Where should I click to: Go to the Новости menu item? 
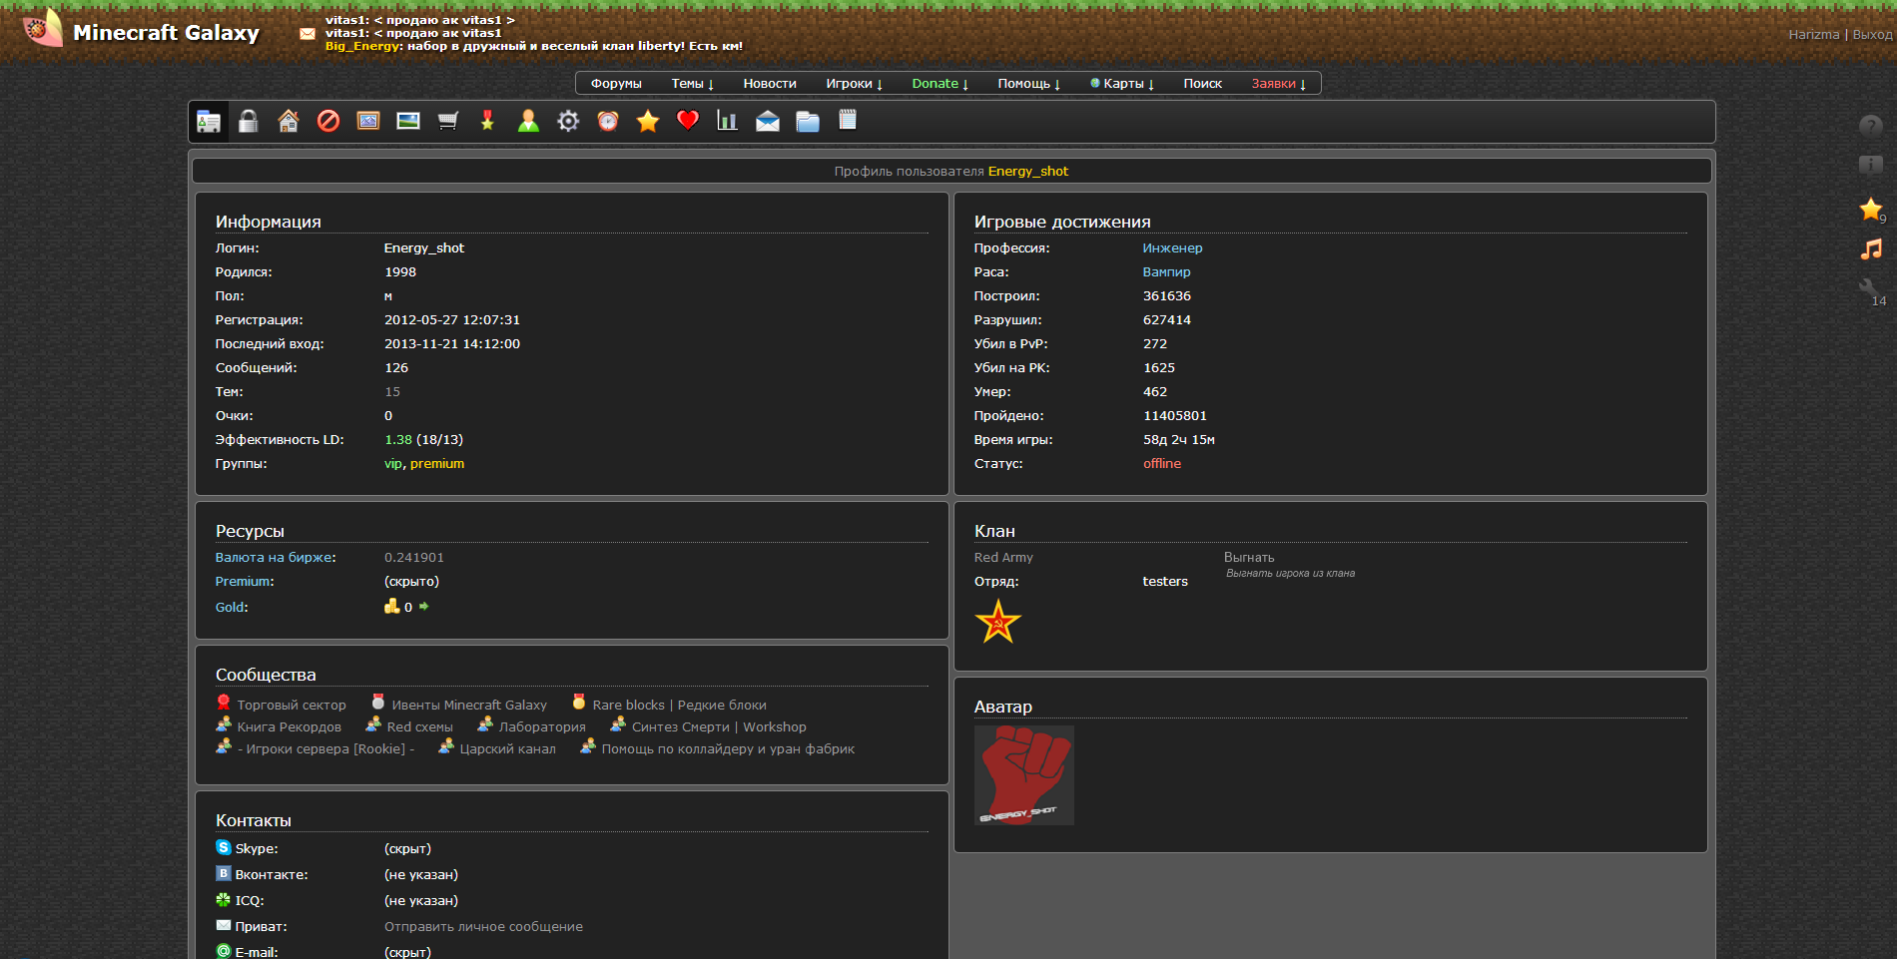tap(770, 84)
